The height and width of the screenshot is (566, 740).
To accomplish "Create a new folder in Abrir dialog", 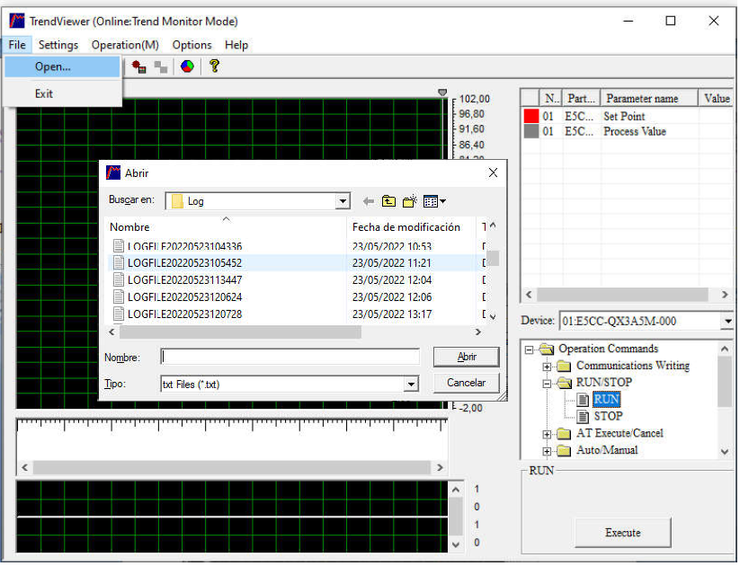I will 410,201.
